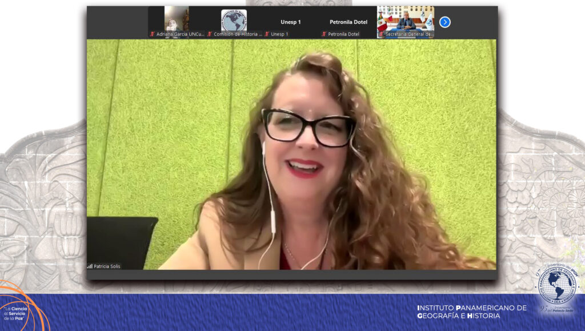Click muted mic icon for Comisión de Historia

[x=210, y=34]
